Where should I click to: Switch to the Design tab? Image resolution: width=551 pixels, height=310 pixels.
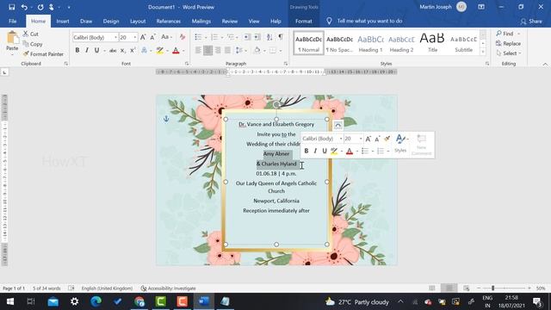111,21
